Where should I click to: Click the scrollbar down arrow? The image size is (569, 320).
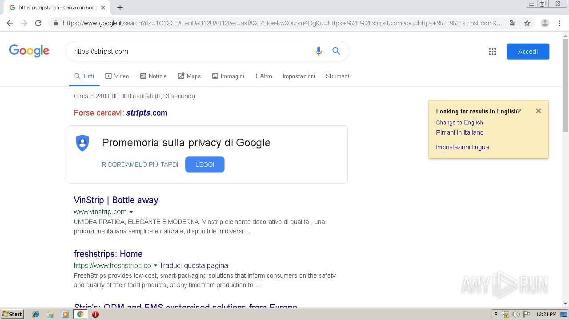click(565, 304)
